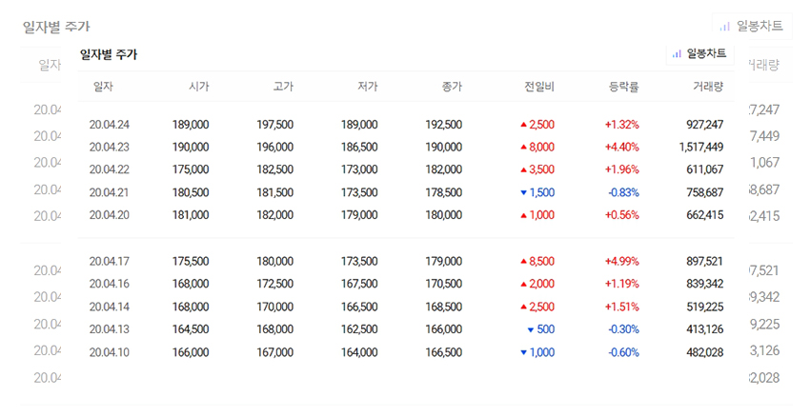The image size is (810, 417).
Task: Click the 등락률 column header
Action: pos(624,87)
